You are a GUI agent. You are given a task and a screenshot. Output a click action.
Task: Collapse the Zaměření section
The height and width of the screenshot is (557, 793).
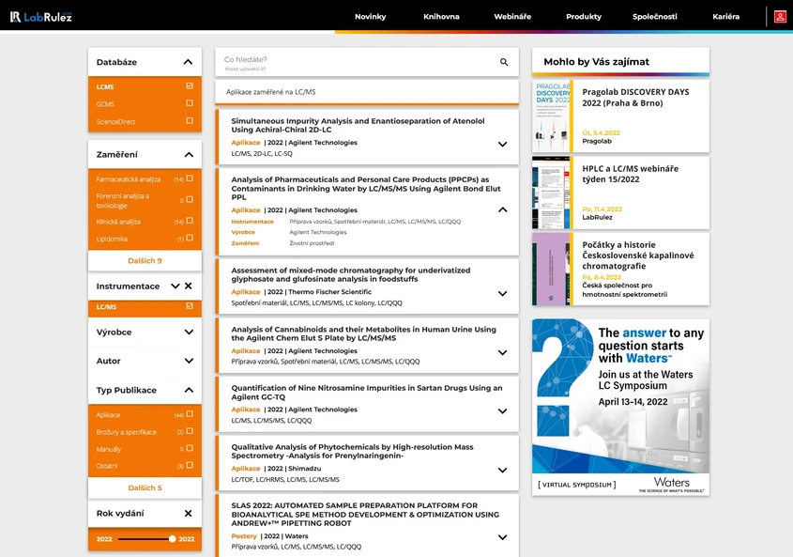[189, 154]
